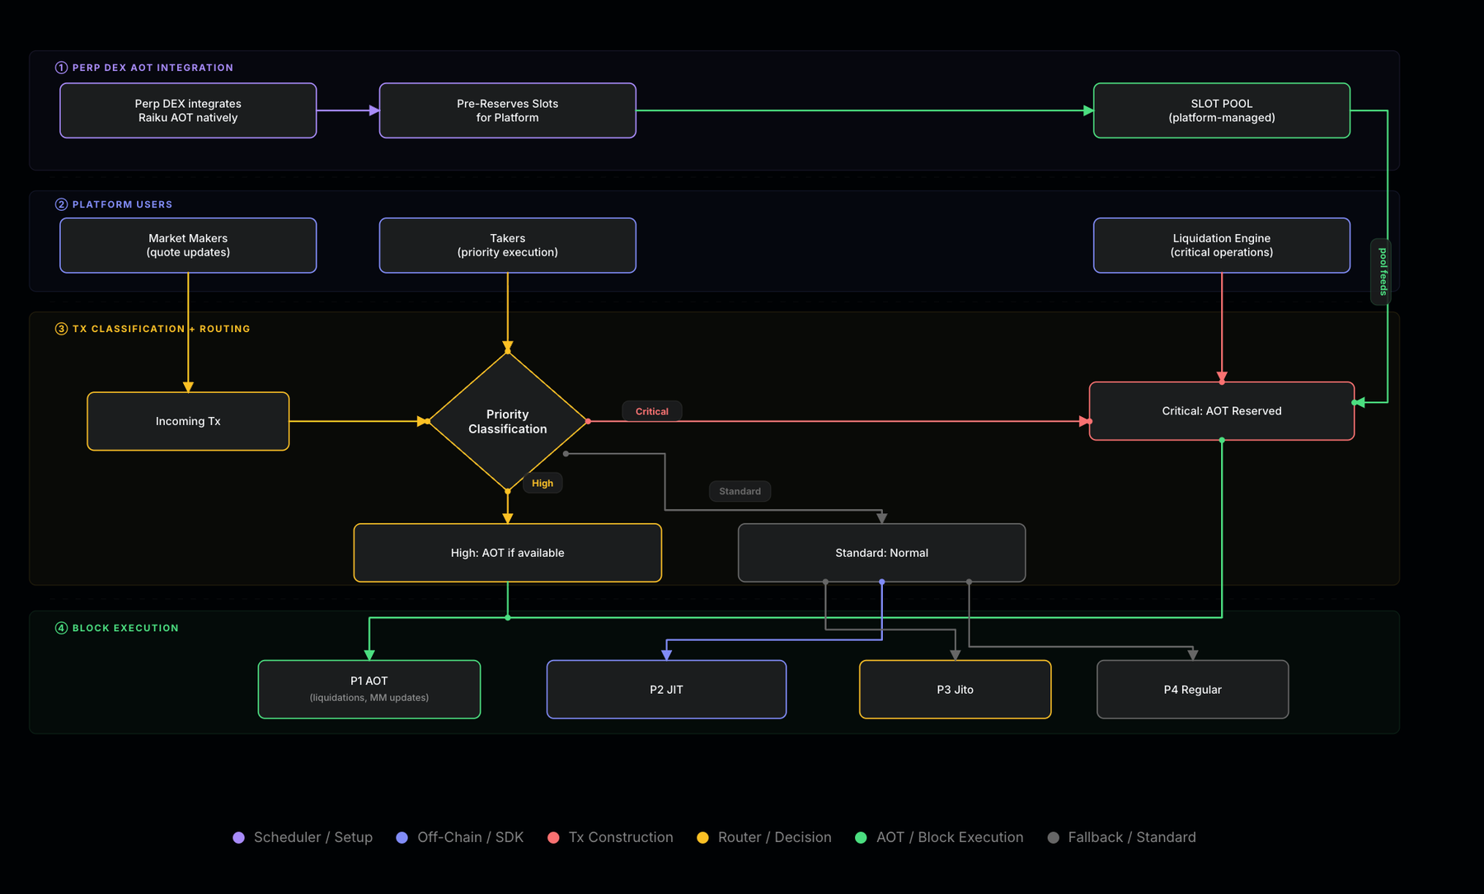The width and height of the screenshot is (1484, 894).
Task: Click the P3 Jito node
Action: click(x=956, y=690)
